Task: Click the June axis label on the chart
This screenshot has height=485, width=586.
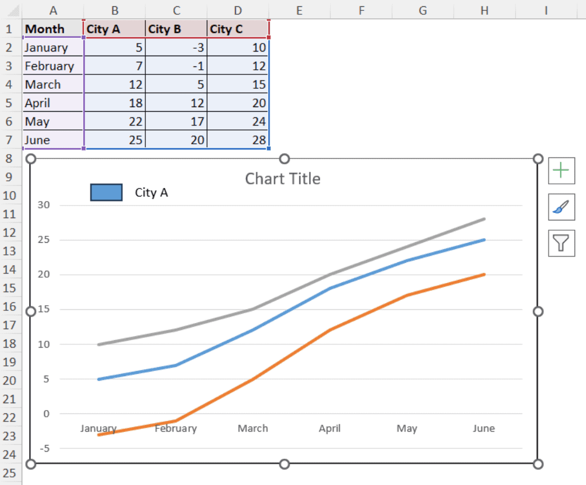Action: 484,428
